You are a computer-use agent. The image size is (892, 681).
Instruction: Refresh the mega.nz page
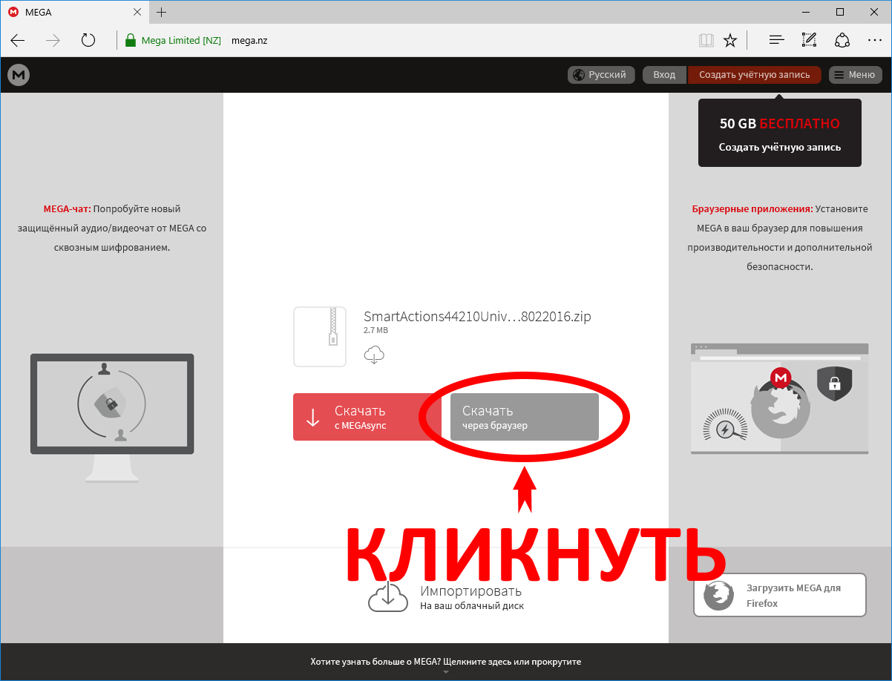(x=88, y=40)
